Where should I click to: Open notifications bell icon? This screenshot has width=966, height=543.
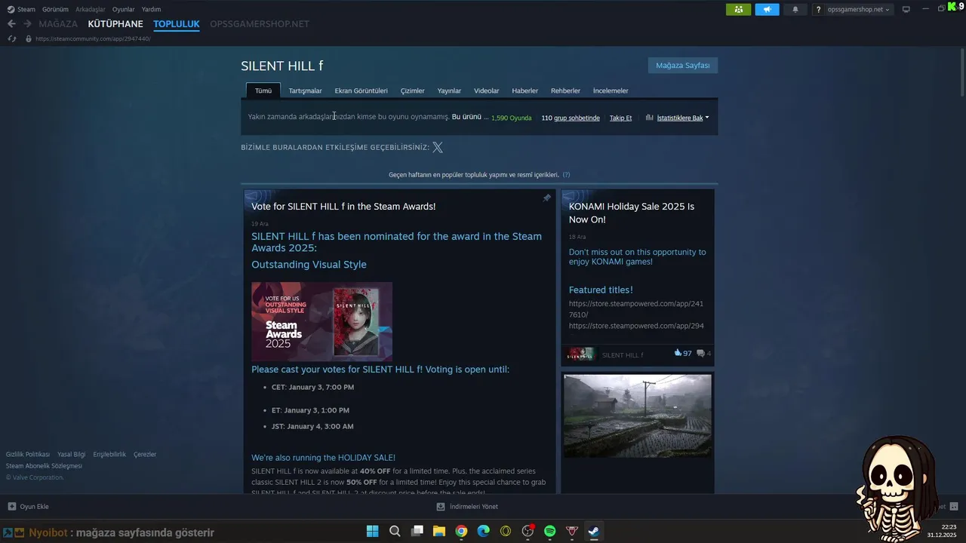tap(795, 10)
